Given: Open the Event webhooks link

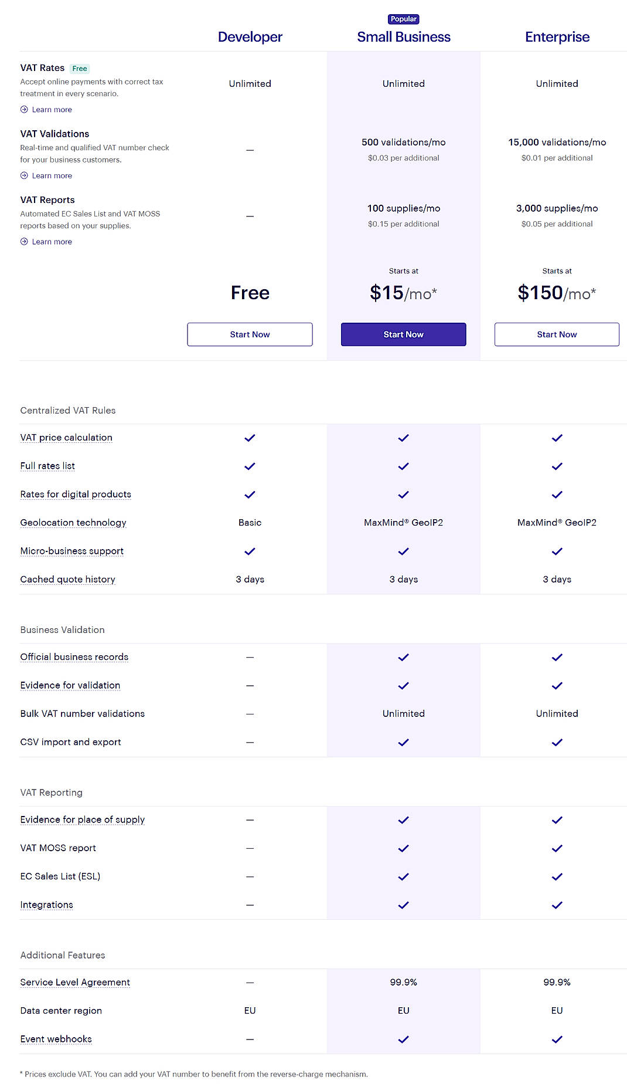Looking at the screenshot, I should point(56,1039).
